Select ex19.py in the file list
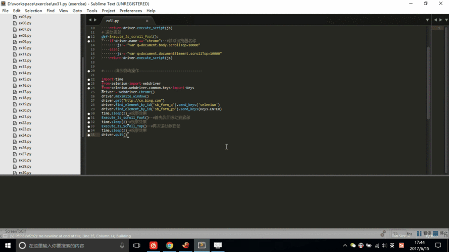The height and width of the screenshot is (252, 449). pyautogui.click(x=25, y=104)
